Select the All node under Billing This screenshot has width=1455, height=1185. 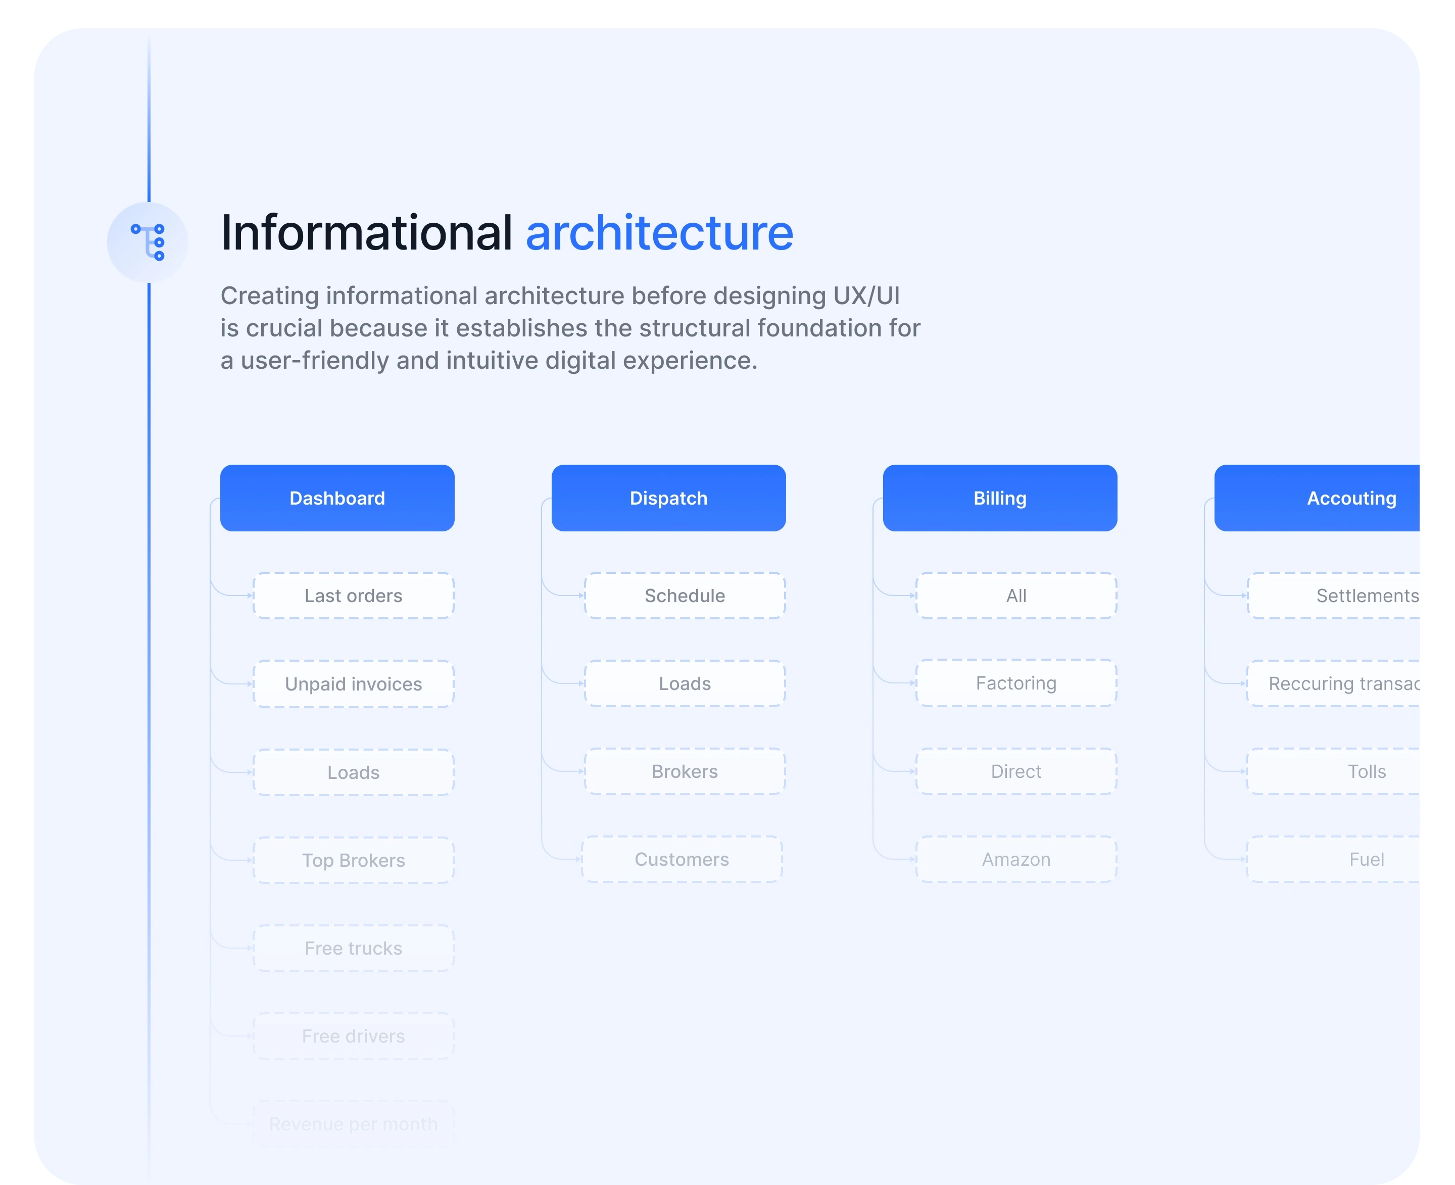tap(1015, 596)
